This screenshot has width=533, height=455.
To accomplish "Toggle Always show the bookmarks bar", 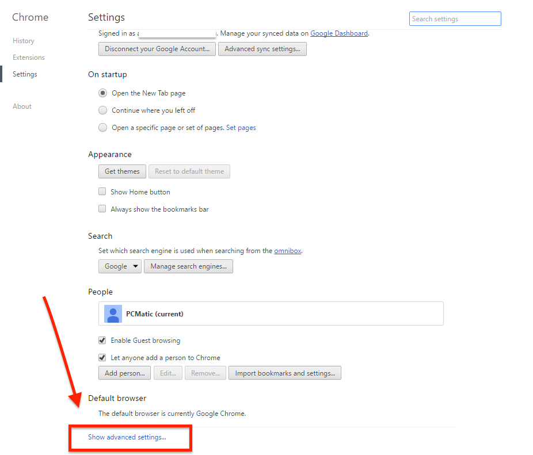I will coord(102,209).
